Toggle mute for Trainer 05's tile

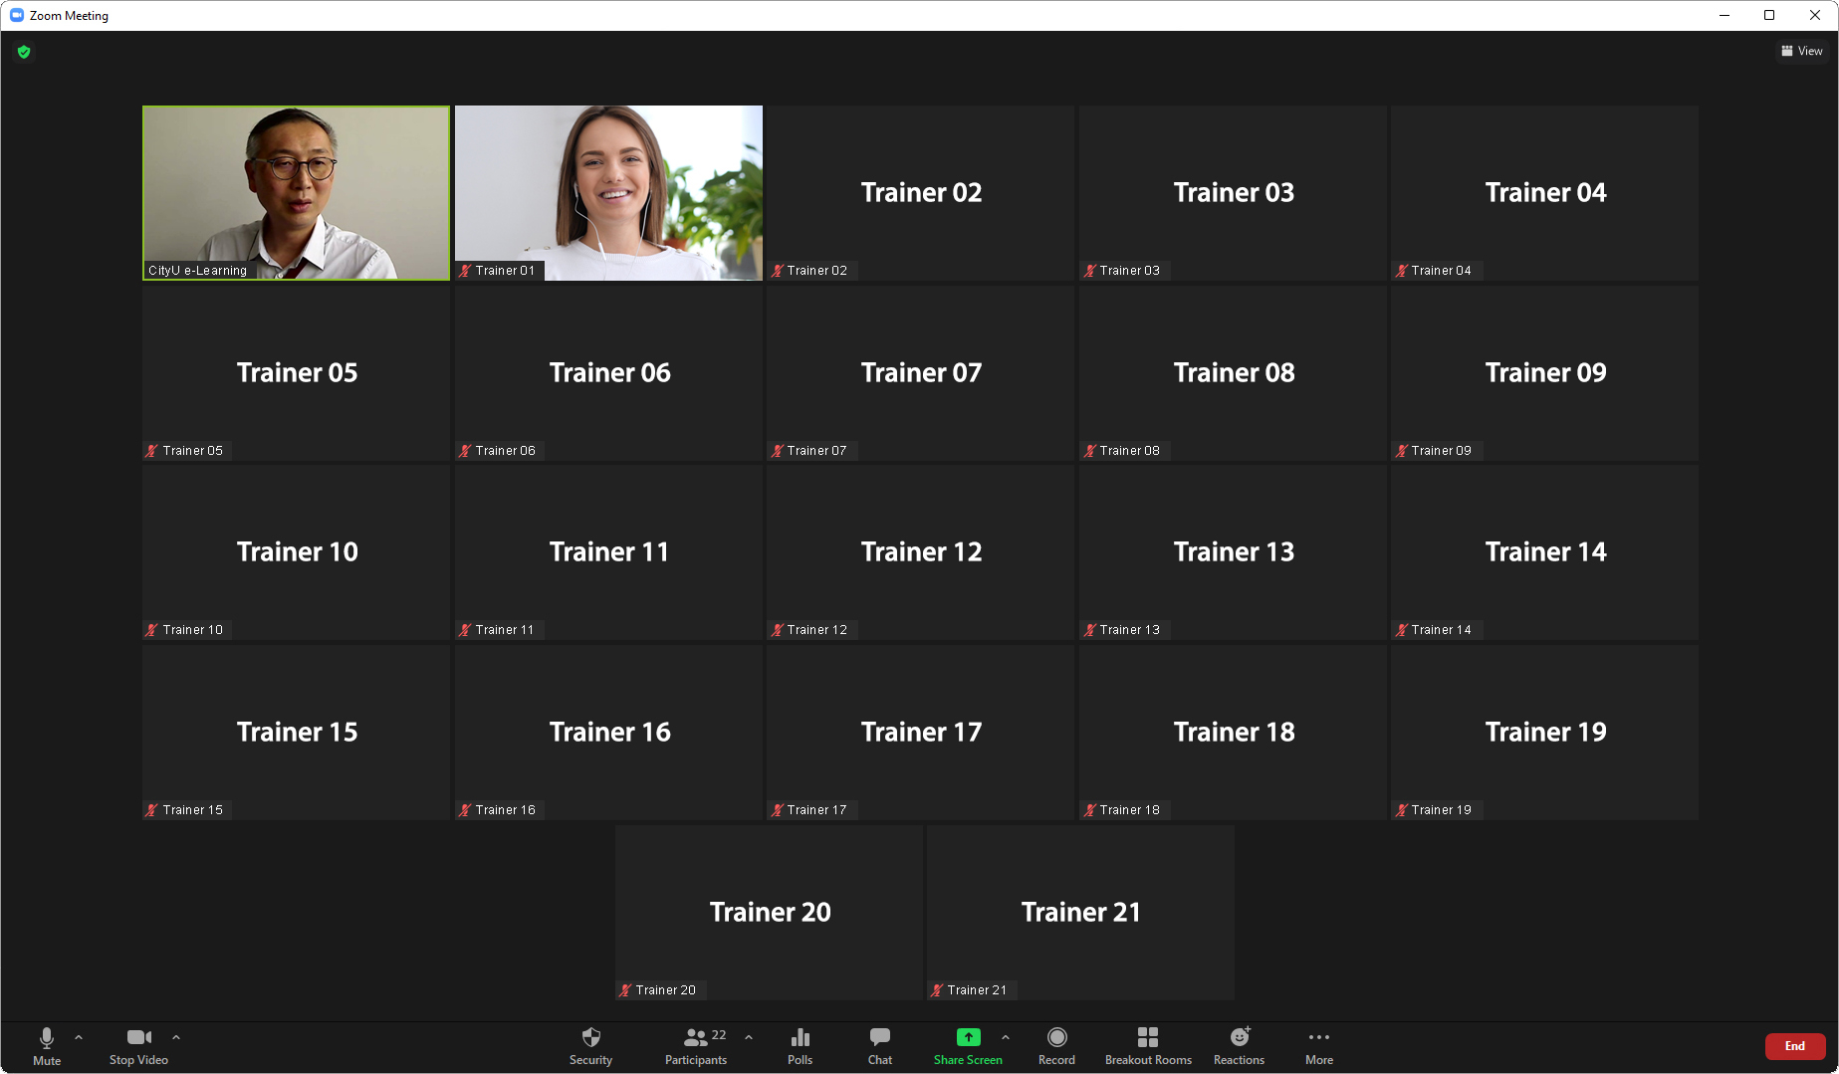coord(151,450)
